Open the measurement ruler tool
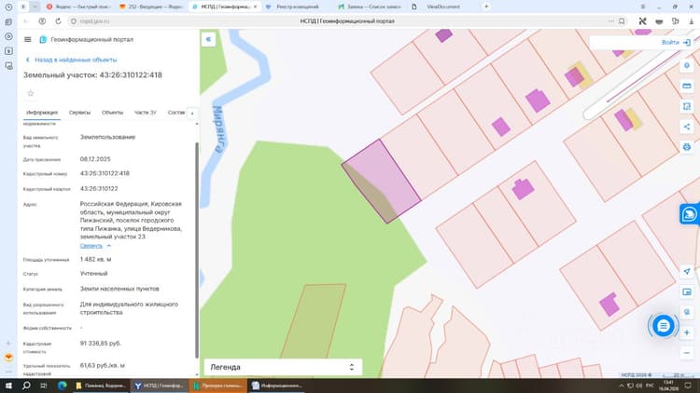The image size is (700, 393). [x=687, y=86]
